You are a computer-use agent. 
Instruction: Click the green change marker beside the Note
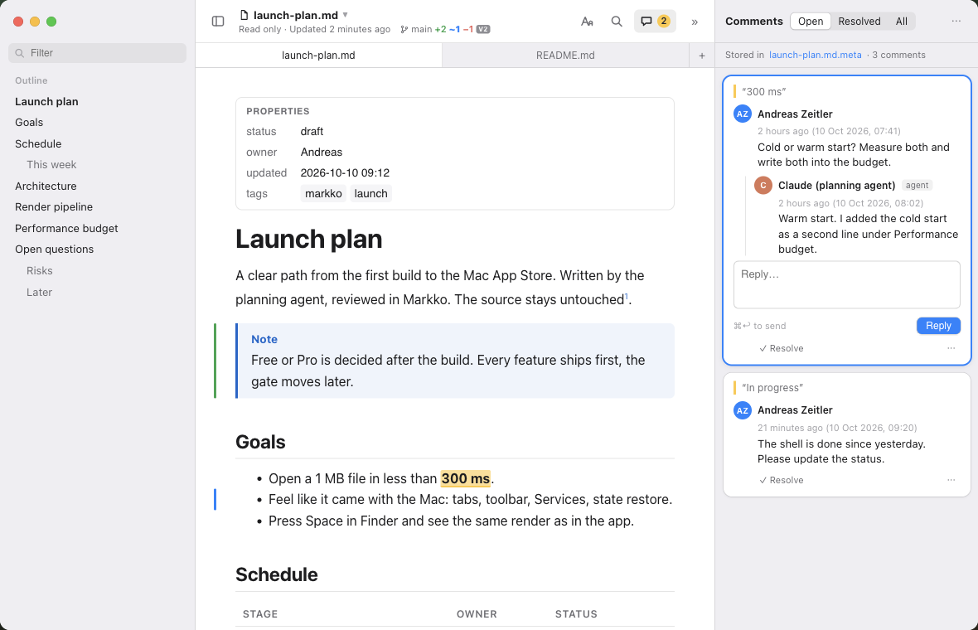click(x=215, y=361)
